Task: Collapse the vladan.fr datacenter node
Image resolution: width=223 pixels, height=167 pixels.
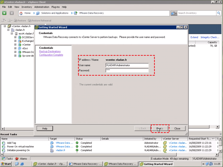Action: [x=8, y=30]
